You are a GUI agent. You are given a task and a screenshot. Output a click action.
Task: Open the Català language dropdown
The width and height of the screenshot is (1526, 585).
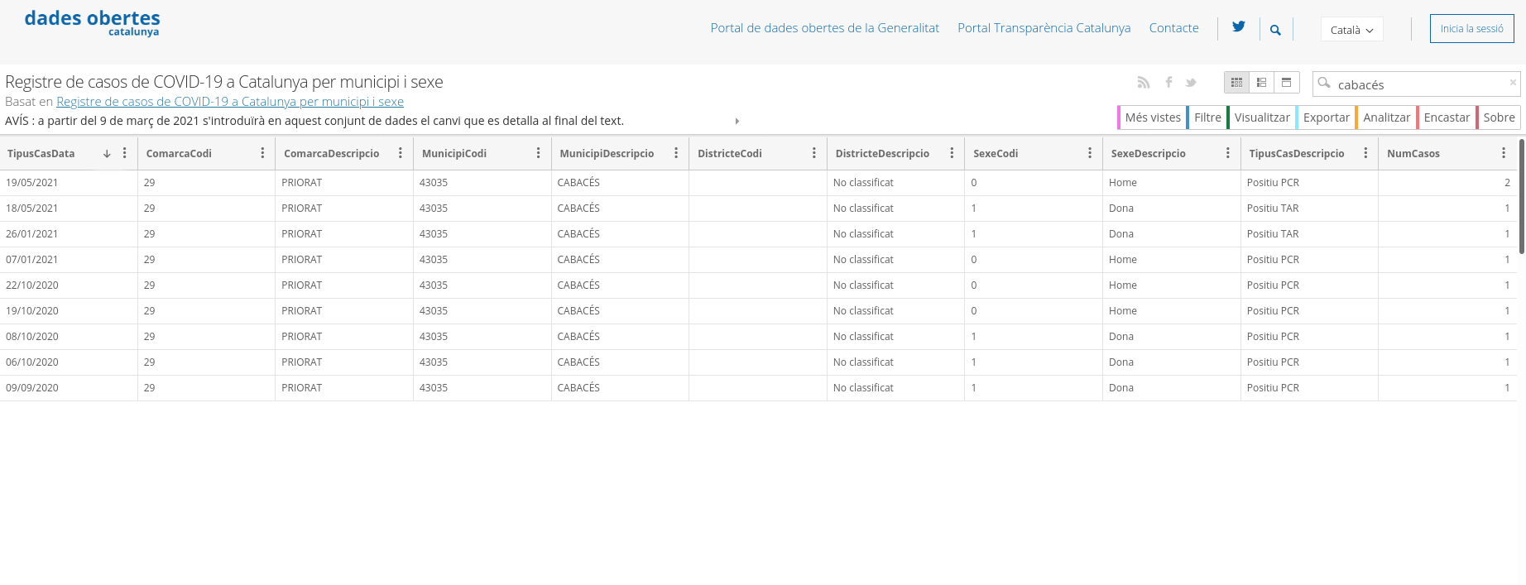(1351, 30)
